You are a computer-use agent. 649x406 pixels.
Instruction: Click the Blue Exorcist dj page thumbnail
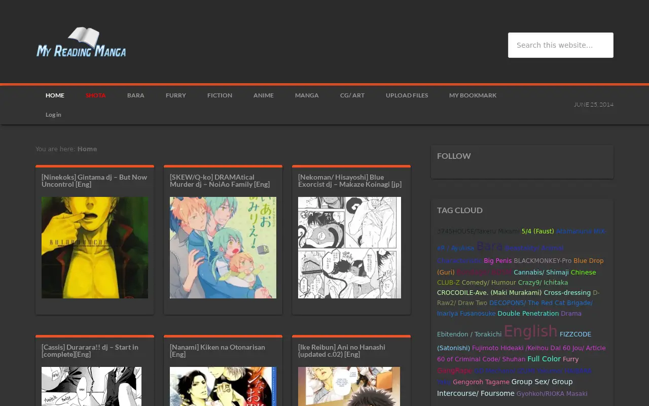pyautogui.click(x=349, y=248)
